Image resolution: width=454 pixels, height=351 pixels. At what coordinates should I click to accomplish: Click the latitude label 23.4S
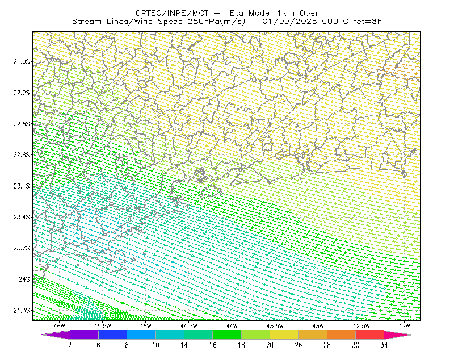pos(22,217)
